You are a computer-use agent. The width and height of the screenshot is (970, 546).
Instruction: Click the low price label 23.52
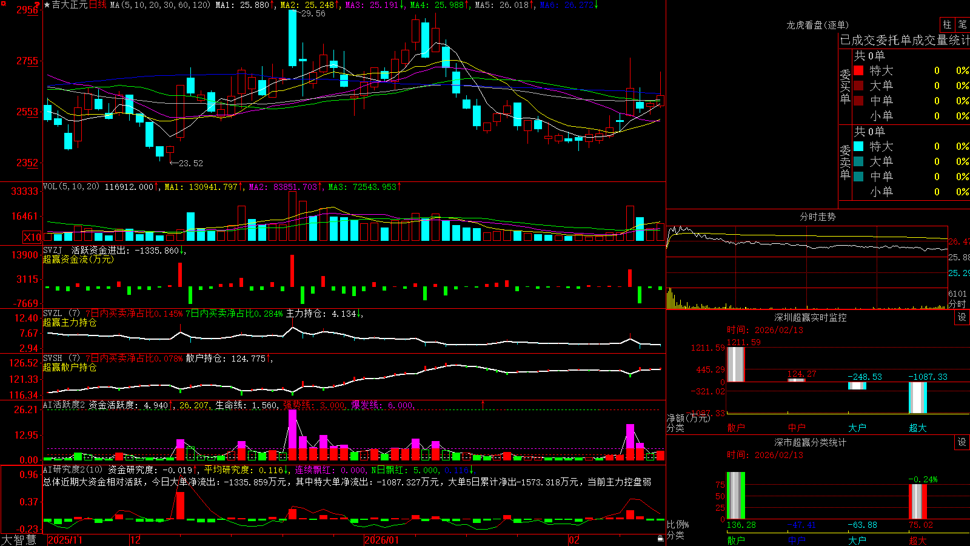pos(191,163)
